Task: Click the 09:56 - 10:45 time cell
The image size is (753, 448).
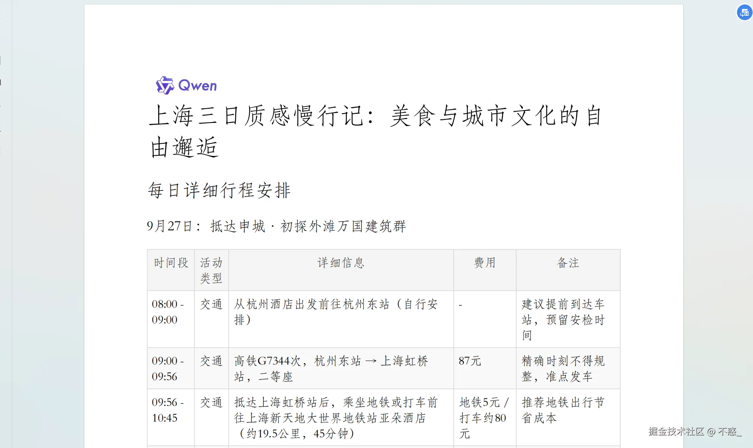Action: [x=168, y=410]
